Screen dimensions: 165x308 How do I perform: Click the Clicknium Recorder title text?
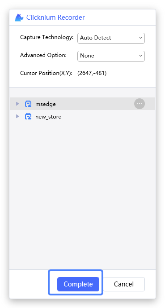click(x=55, y=18)
